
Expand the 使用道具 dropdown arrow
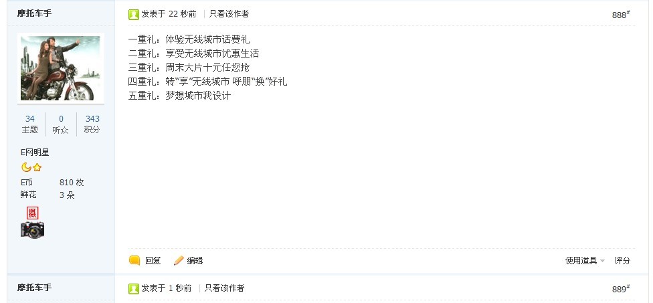click(602, 261)
